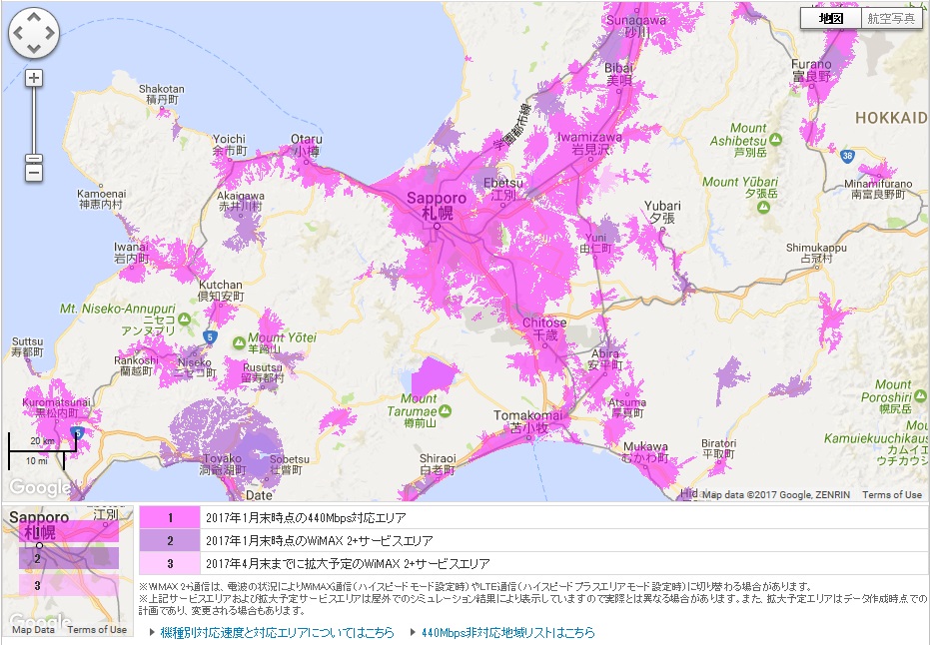
Task: Click legend swatch 2 for WiMAX 2+ area
Action: (x=170, y=540)
